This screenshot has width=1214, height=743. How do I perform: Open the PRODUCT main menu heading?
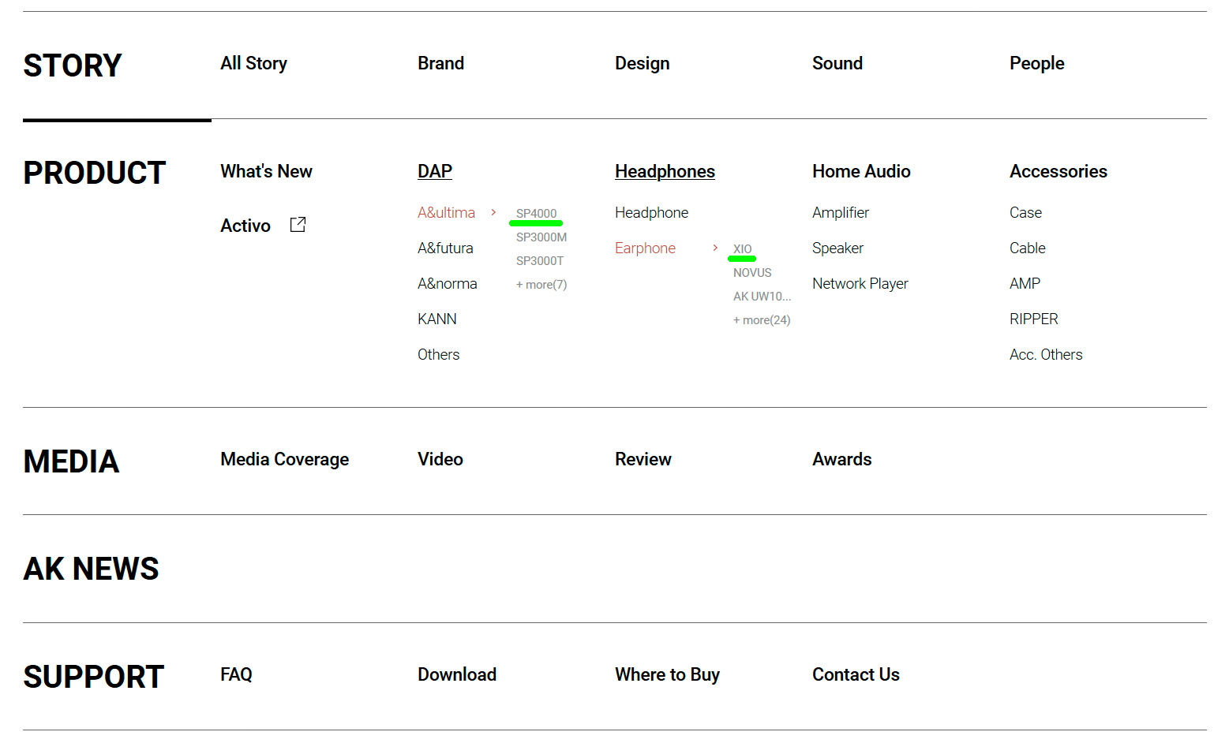[95, 173]
